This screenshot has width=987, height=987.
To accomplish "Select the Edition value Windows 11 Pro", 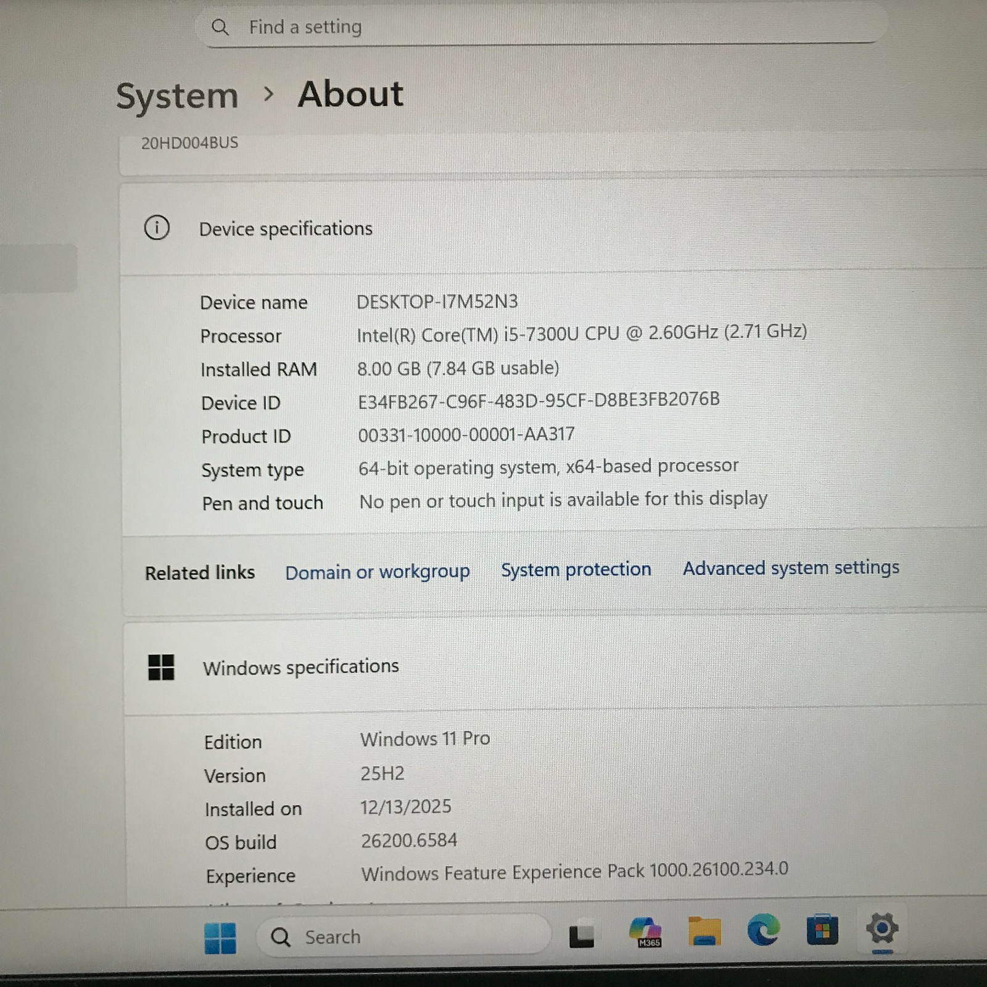I will click(x=425, y=738).
